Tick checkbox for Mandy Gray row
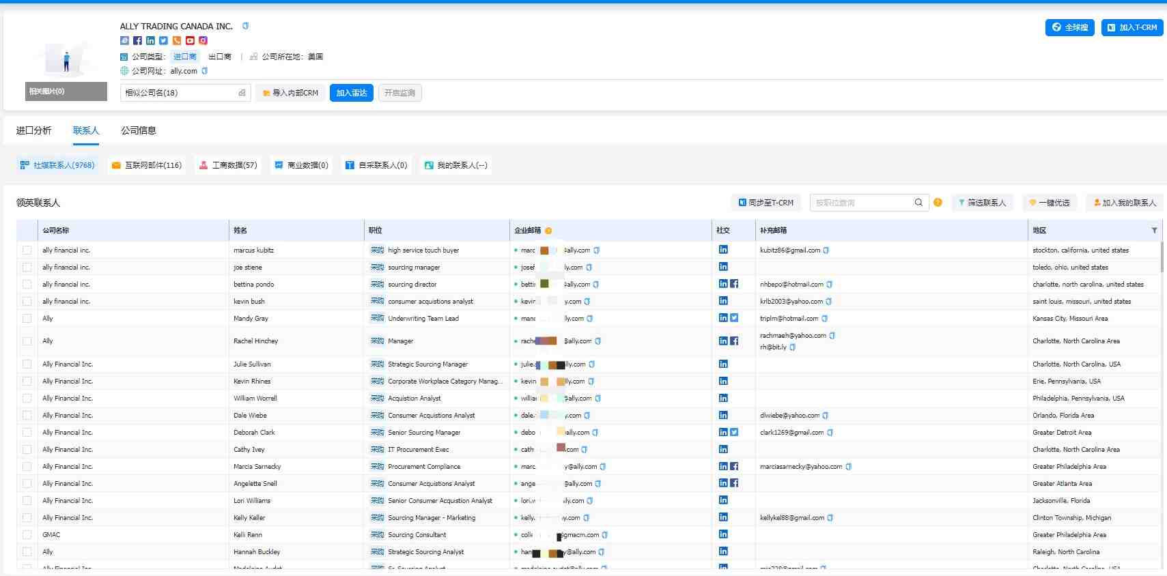 click(x=27, y=319)
